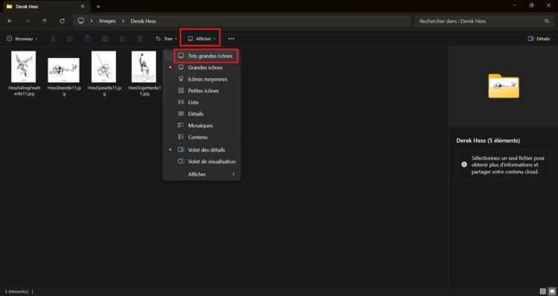
Task: Click the Paste icon in toolbar
Action: coord(88,39)
